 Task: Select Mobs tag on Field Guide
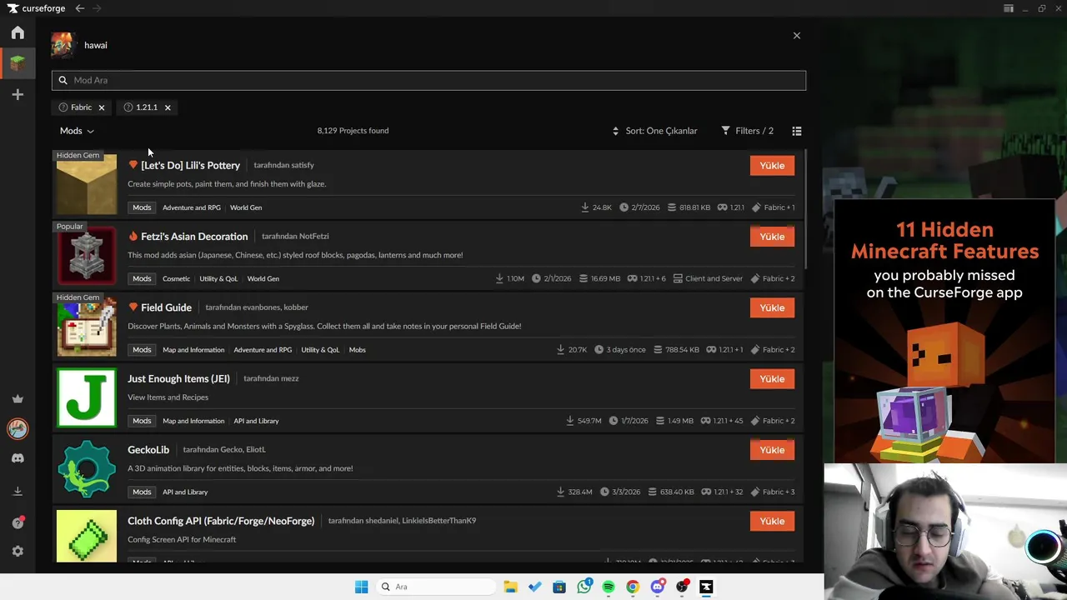pos(358,350)
